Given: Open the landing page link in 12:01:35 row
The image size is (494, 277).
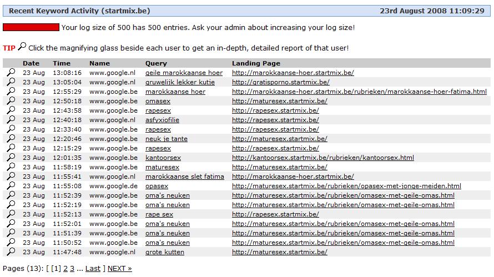Looking at the screenshot, I should [x=323, y=158].
